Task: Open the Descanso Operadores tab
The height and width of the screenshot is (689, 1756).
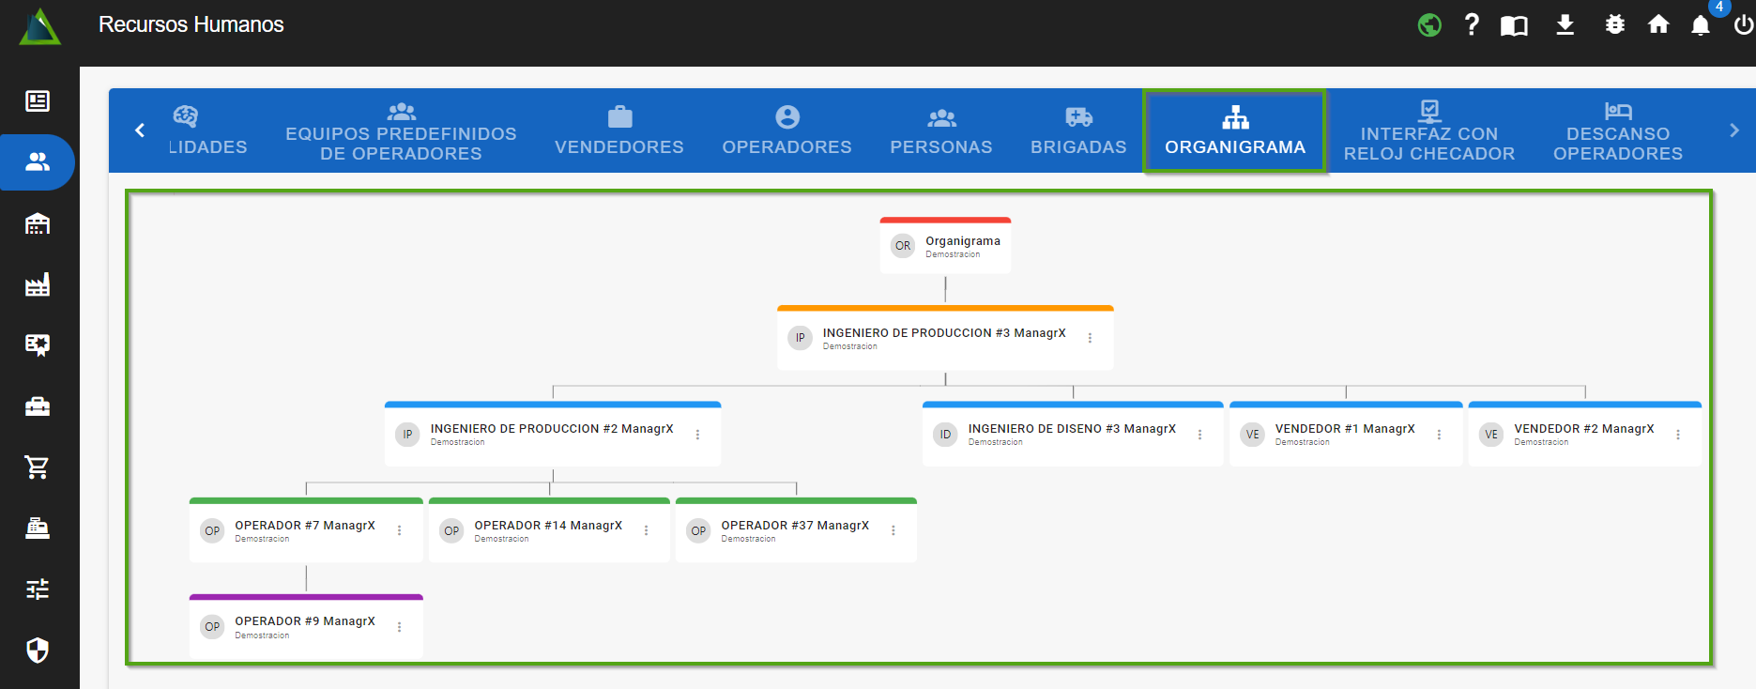Action: click(x=1617, y=131)
